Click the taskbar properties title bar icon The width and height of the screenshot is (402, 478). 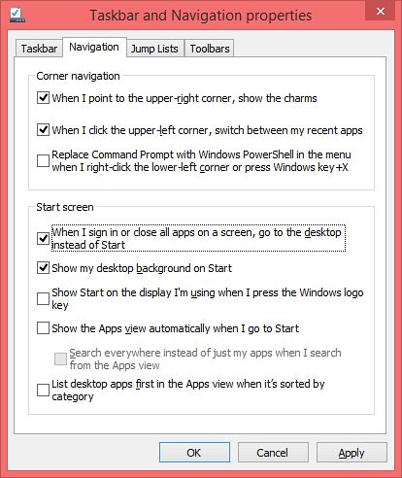coord(17,15)
